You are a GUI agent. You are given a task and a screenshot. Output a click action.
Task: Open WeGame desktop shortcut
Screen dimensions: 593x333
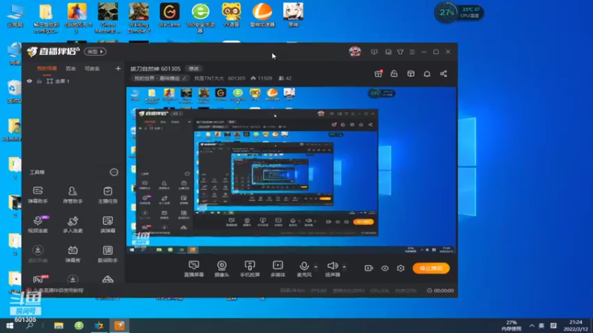point(170,15)
